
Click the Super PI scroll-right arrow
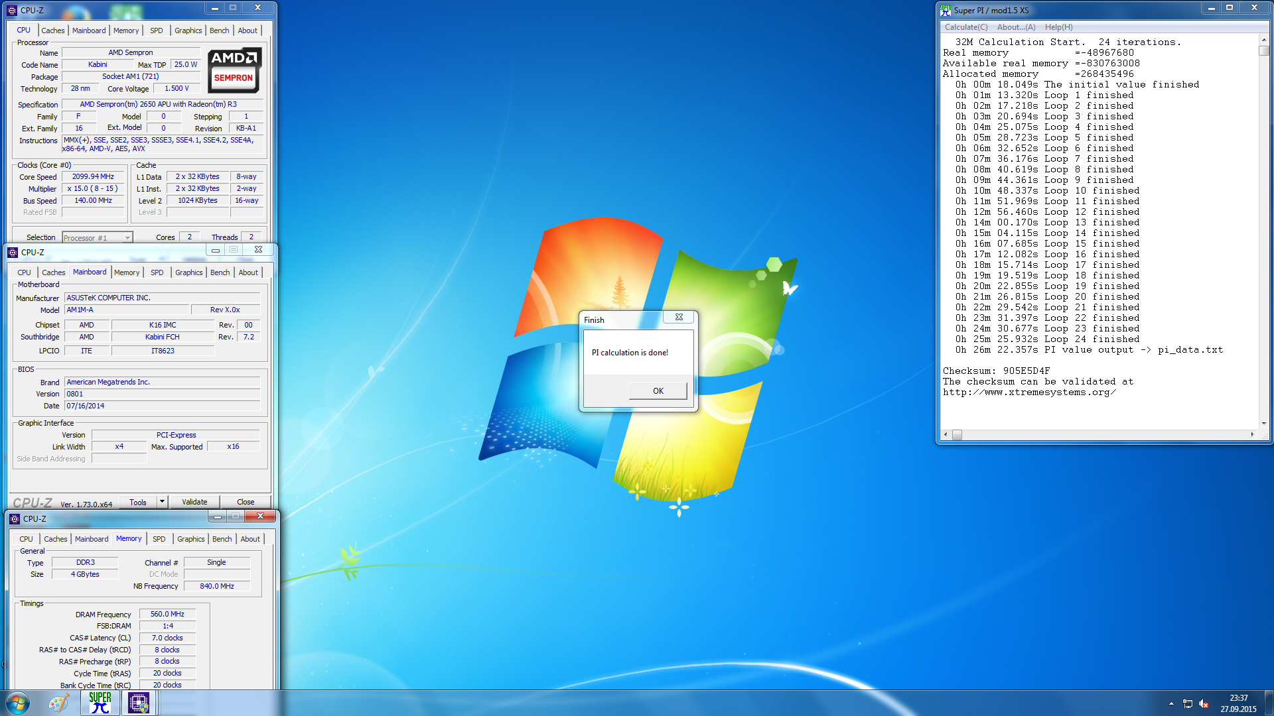(1252, 435)
